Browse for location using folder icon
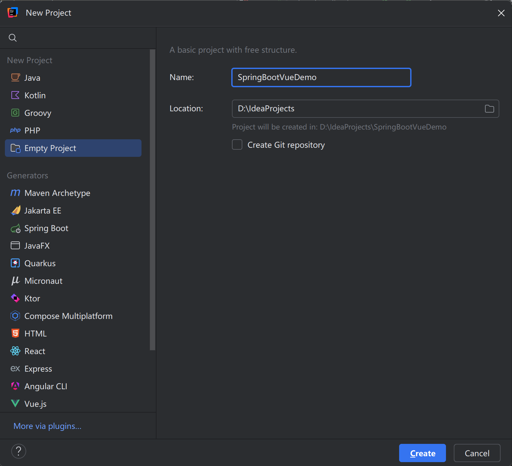Screen dimensions: 512x466 click(489, 109)
